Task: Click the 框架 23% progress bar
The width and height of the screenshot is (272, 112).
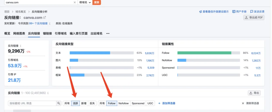Action: click(102, 75)
